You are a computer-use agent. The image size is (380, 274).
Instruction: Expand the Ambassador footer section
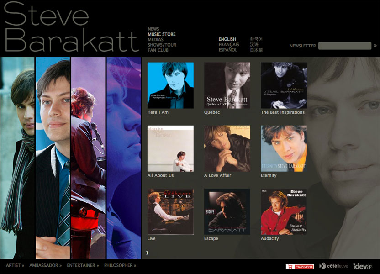[45, 265]
